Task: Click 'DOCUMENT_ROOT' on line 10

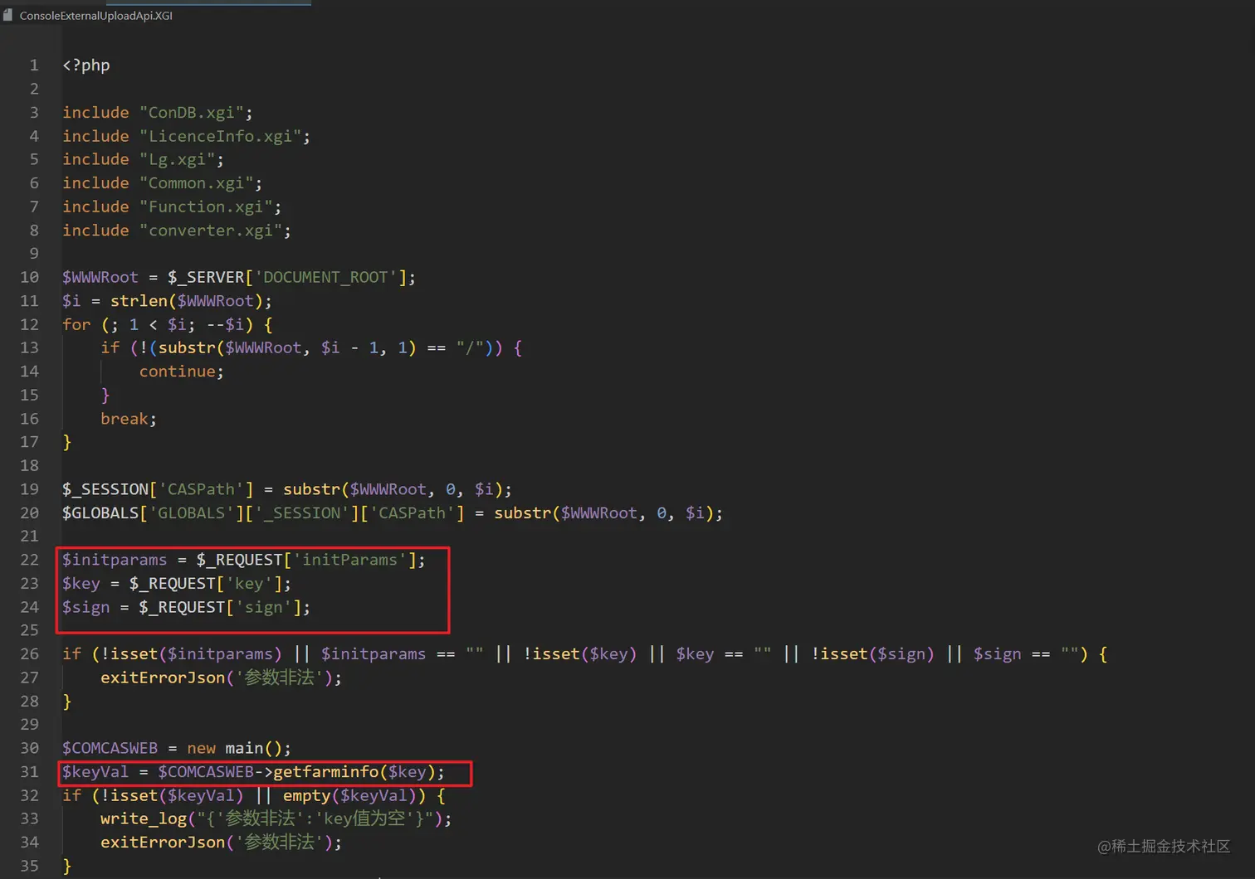Action: coord(325,277)
